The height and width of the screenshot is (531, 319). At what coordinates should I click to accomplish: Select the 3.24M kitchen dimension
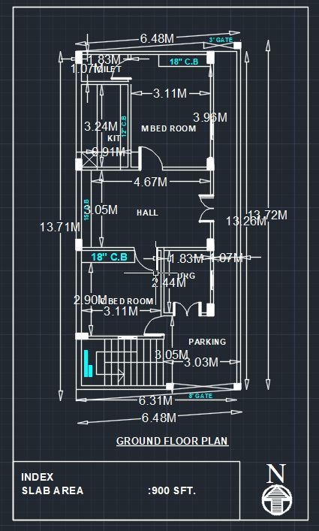tap(101, 127)
